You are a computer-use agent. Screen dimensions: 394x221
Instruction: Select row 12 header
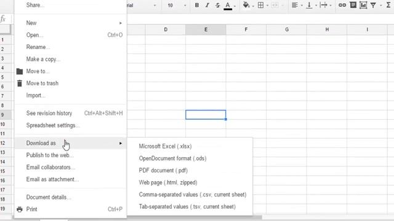pyautogui.click(x=6, y=143)
